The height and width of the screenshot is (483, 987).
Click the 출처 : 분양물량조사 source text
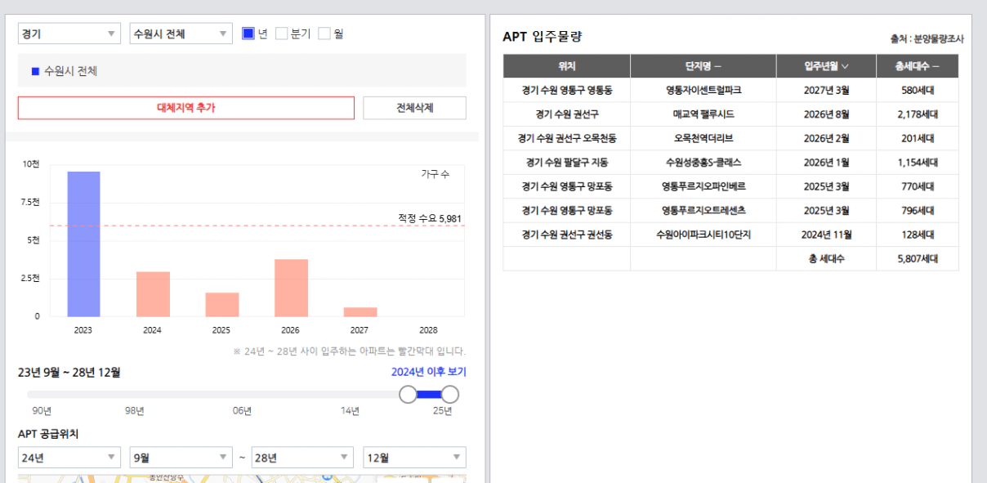(927, 38)
